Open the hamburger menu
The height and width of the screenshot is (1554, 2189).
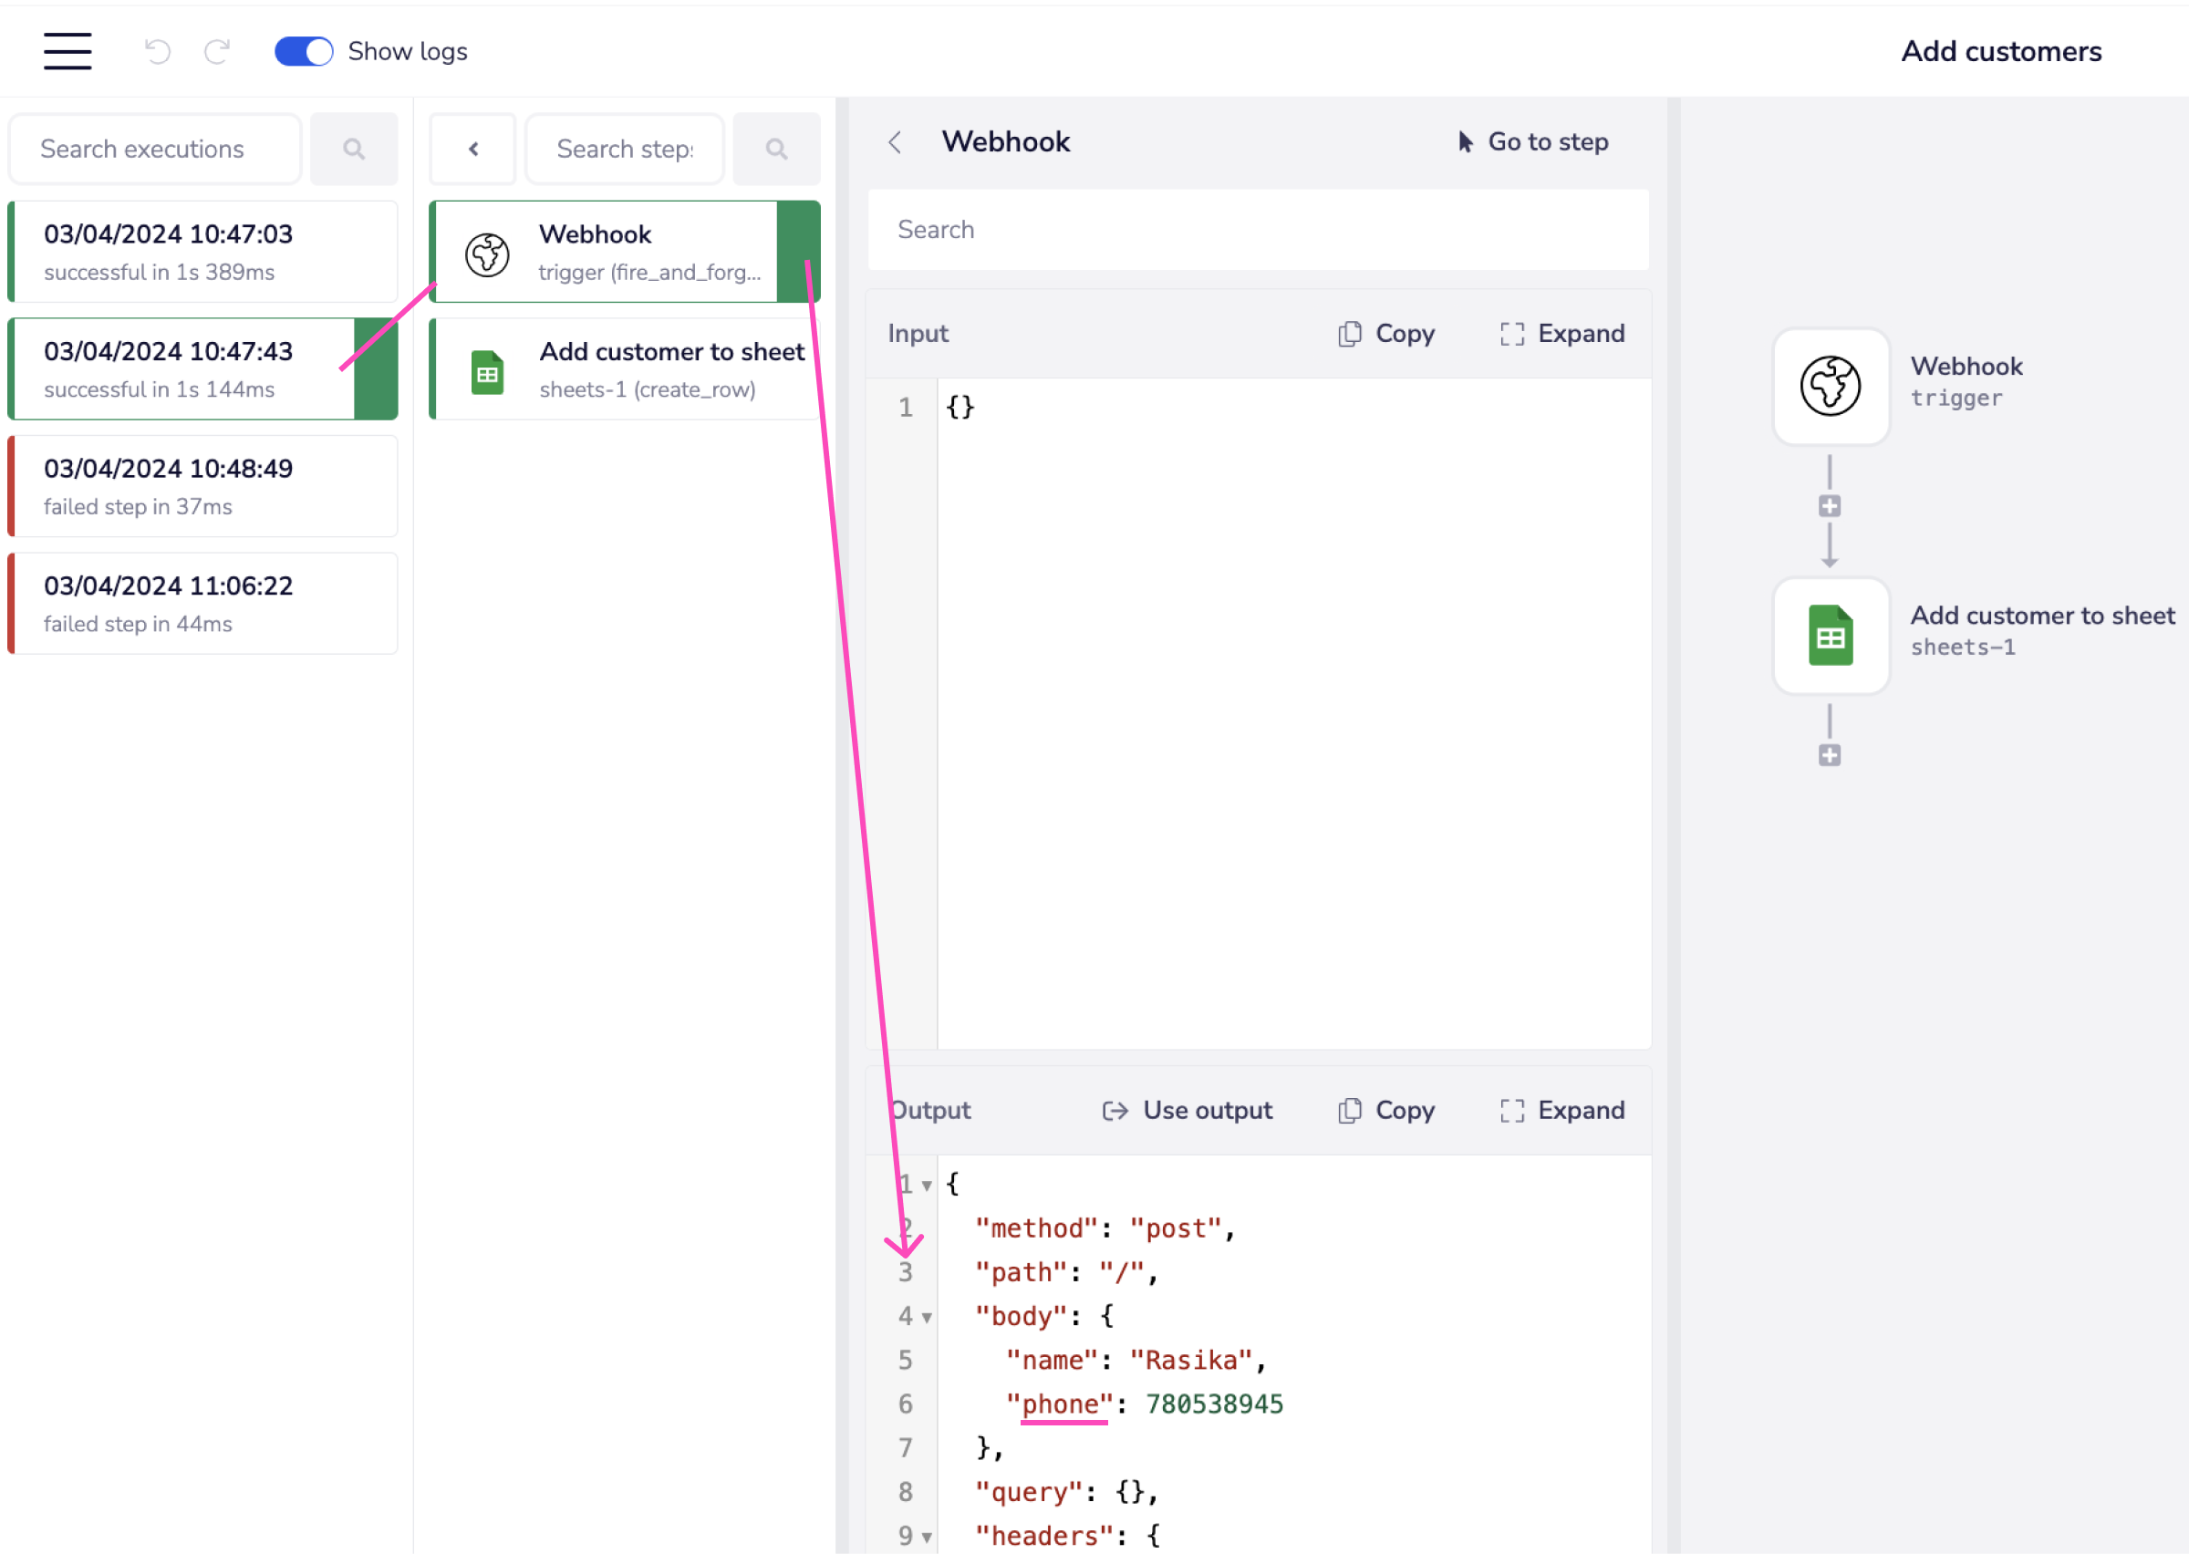tap(67, 51)
